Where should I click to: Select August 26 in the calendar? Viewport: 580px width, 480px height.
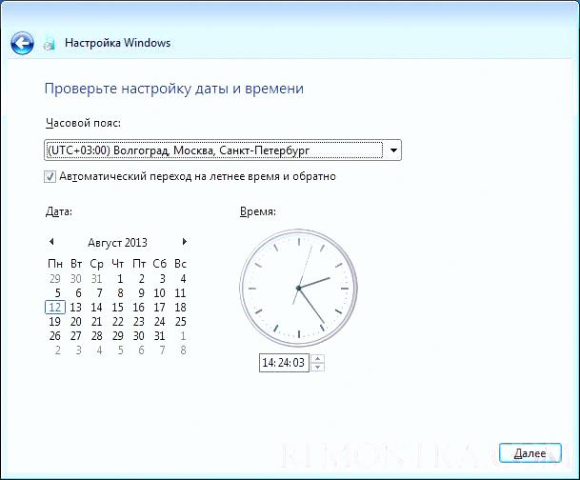[55, 336]
